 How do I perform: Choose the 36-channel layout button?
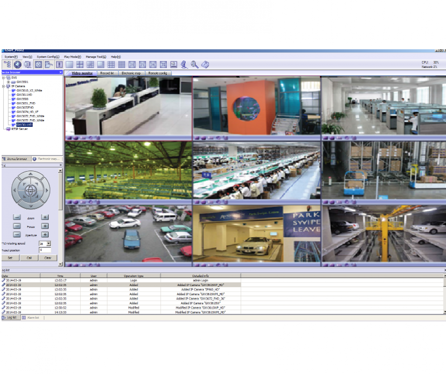tap(153, 64)
